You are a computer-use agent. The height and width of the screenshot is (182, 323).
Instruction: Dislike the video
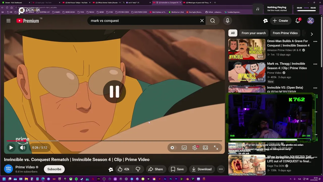click(138, 169)
